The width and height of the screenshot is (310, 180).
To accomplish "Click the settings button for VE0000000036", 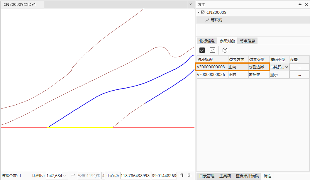I will (x=299, y=75).
